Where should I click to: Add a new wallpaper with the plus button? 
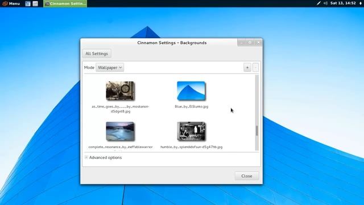tap(247, 67)
